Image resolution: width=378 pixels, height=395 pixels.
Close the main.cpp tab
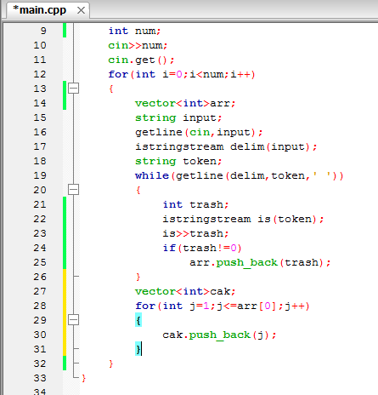pos(81,10)
